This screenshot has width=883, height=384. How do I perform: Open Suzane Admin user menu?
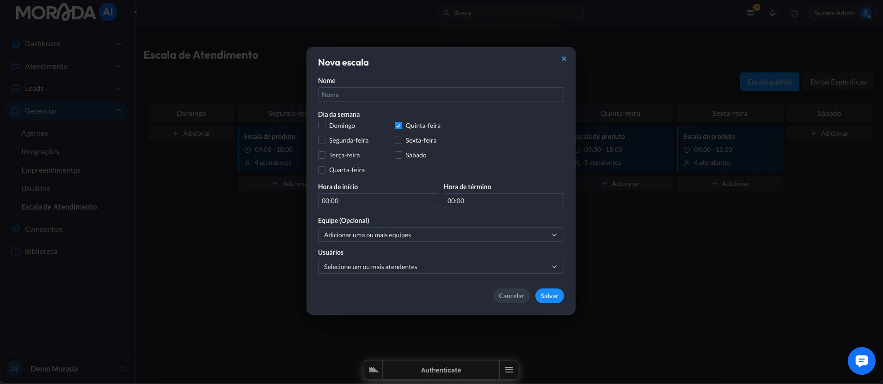tap(842, 13)
